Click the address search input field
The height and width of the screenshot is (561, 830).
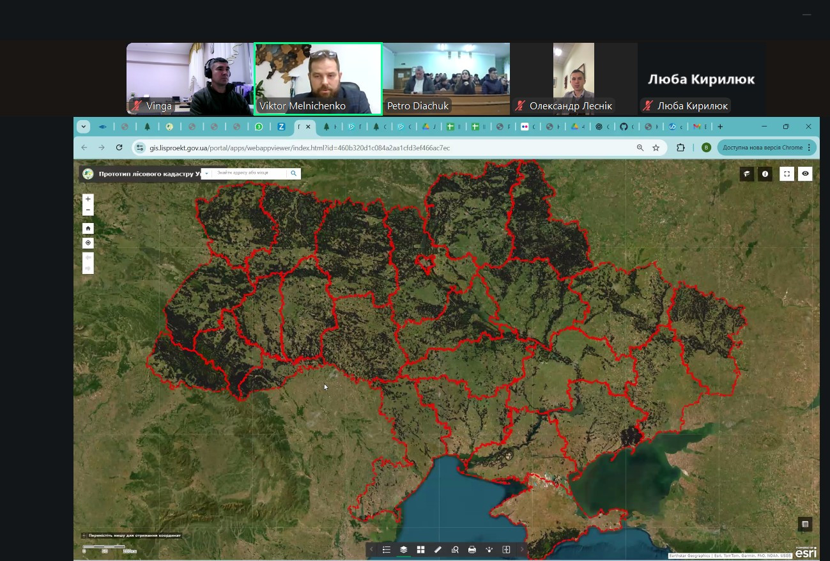249,173
